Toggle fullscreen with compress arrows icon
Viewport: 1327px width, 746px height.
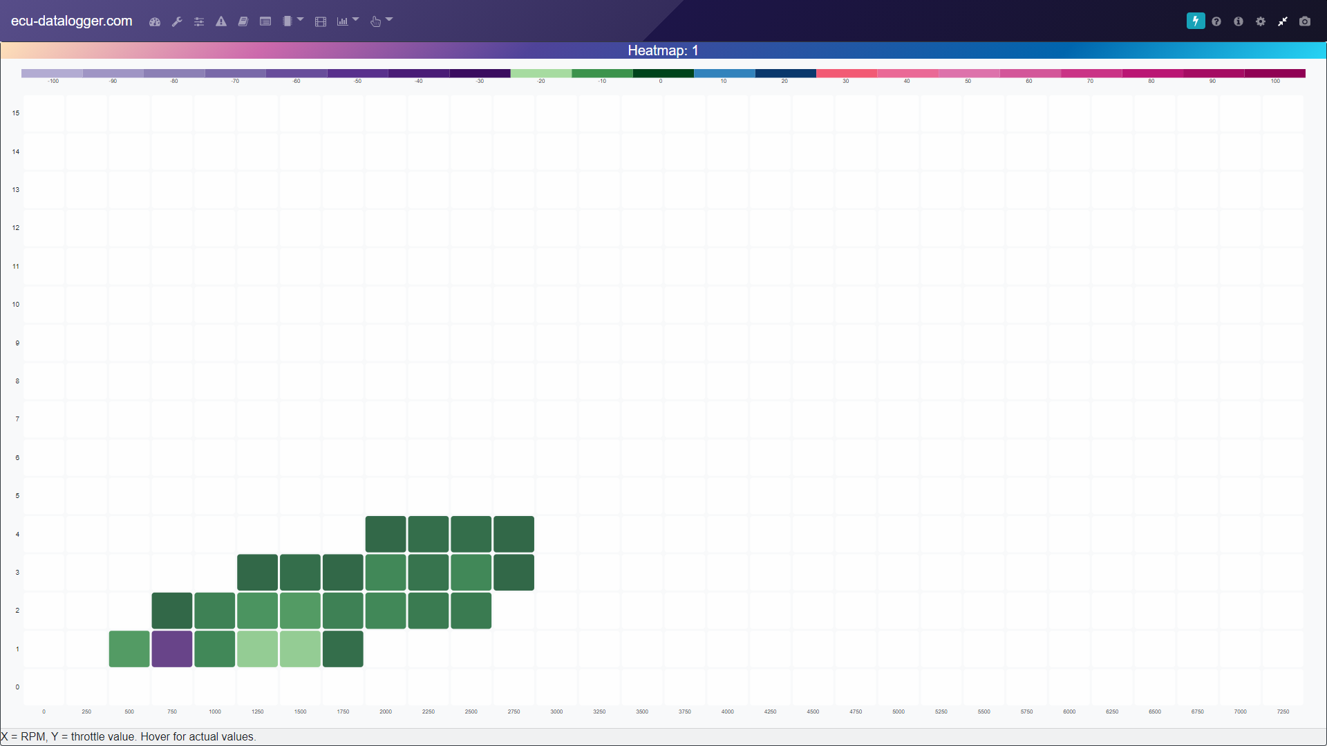click(1283, 21)
